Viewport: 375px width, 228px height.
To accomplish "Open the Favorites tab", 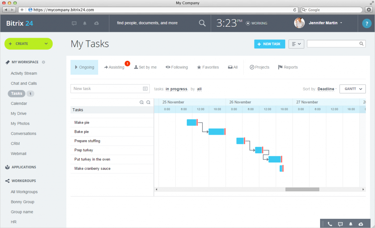I will point(208,67).
